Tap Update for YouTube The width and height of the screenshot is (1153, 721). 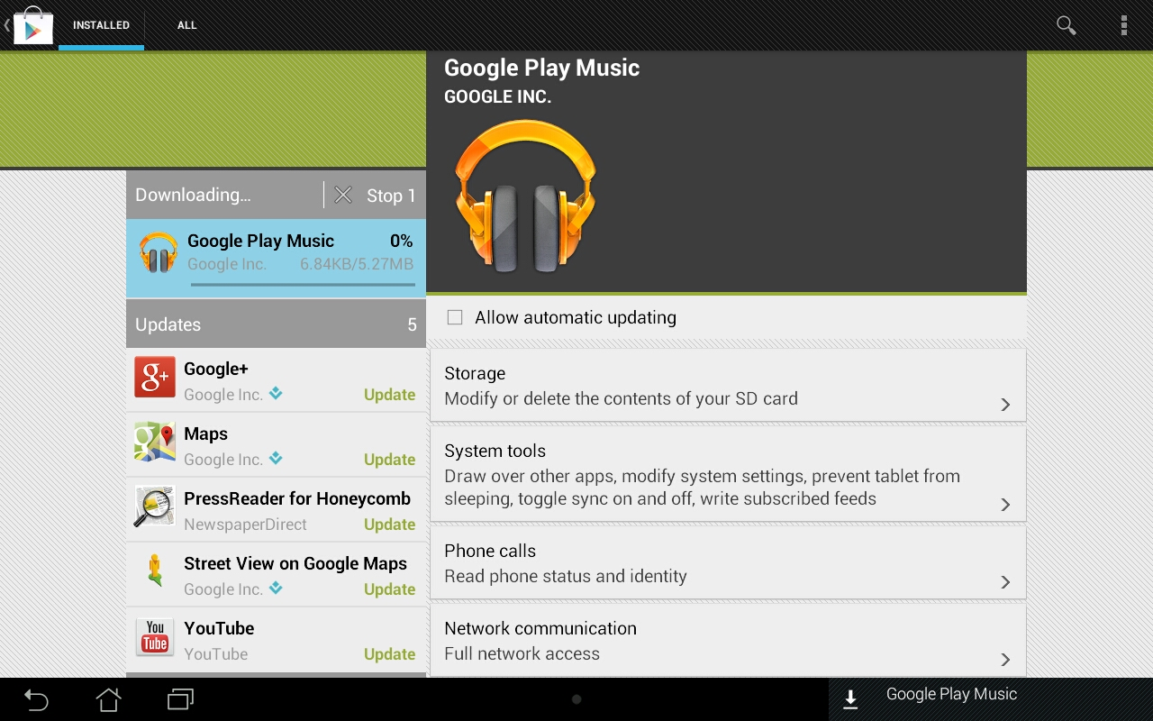coord(389,653)
